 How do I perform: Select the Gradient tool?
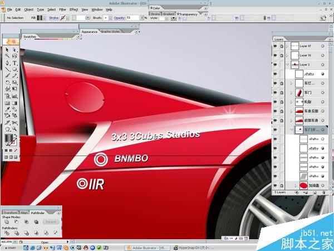point(14,103)
